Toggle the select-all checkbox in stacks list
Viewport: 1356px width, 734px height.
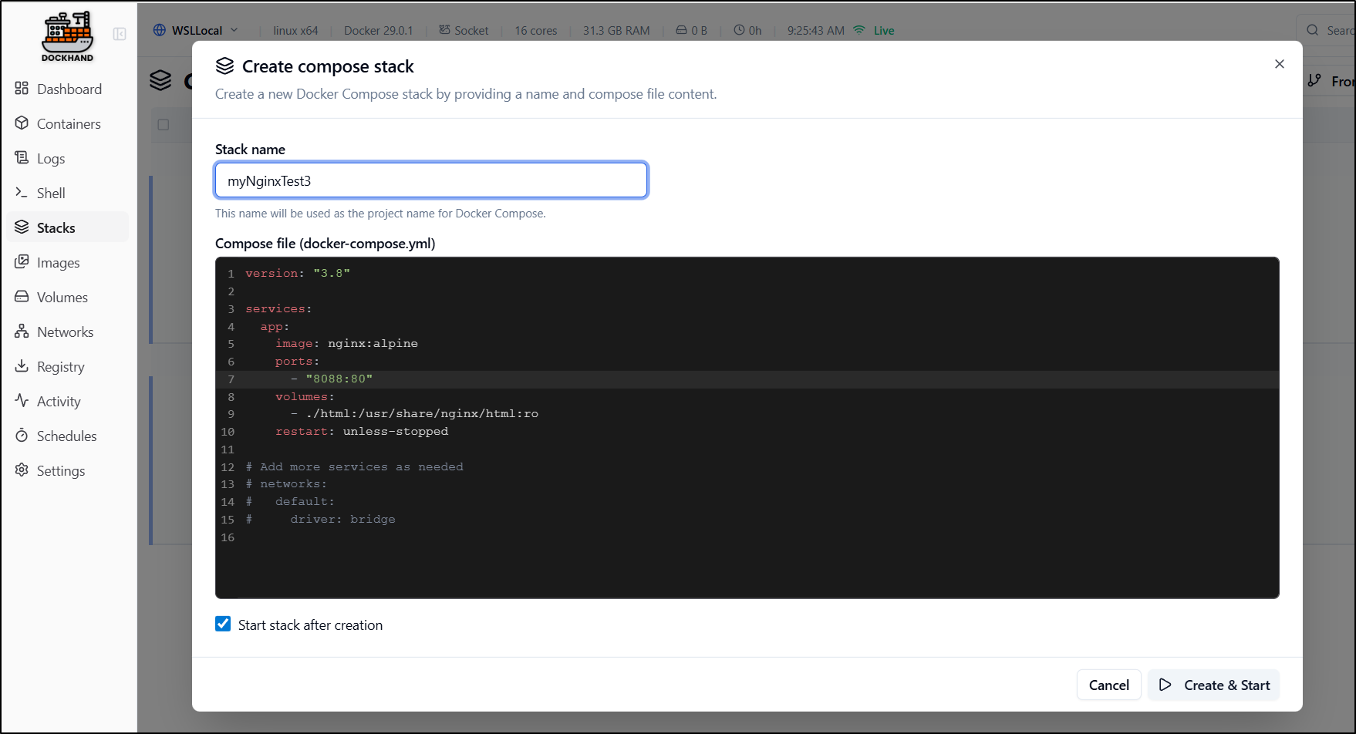164,125
